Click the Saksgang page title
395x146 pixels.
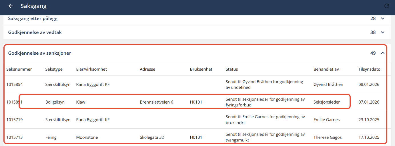(x=33, y=6)
